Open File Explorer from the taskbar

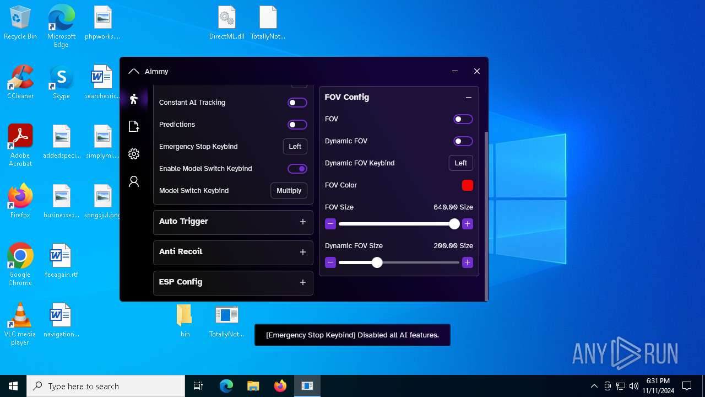[253, 386]
